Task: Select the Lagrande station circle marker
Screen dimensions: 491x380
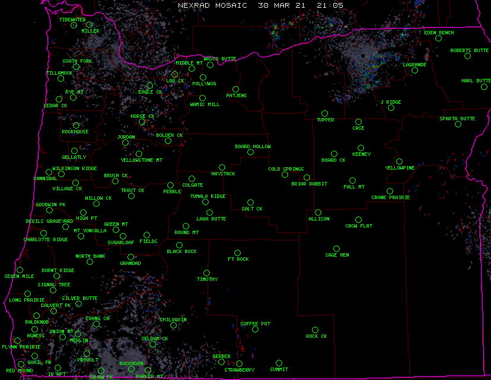Action: click(415, 71)
